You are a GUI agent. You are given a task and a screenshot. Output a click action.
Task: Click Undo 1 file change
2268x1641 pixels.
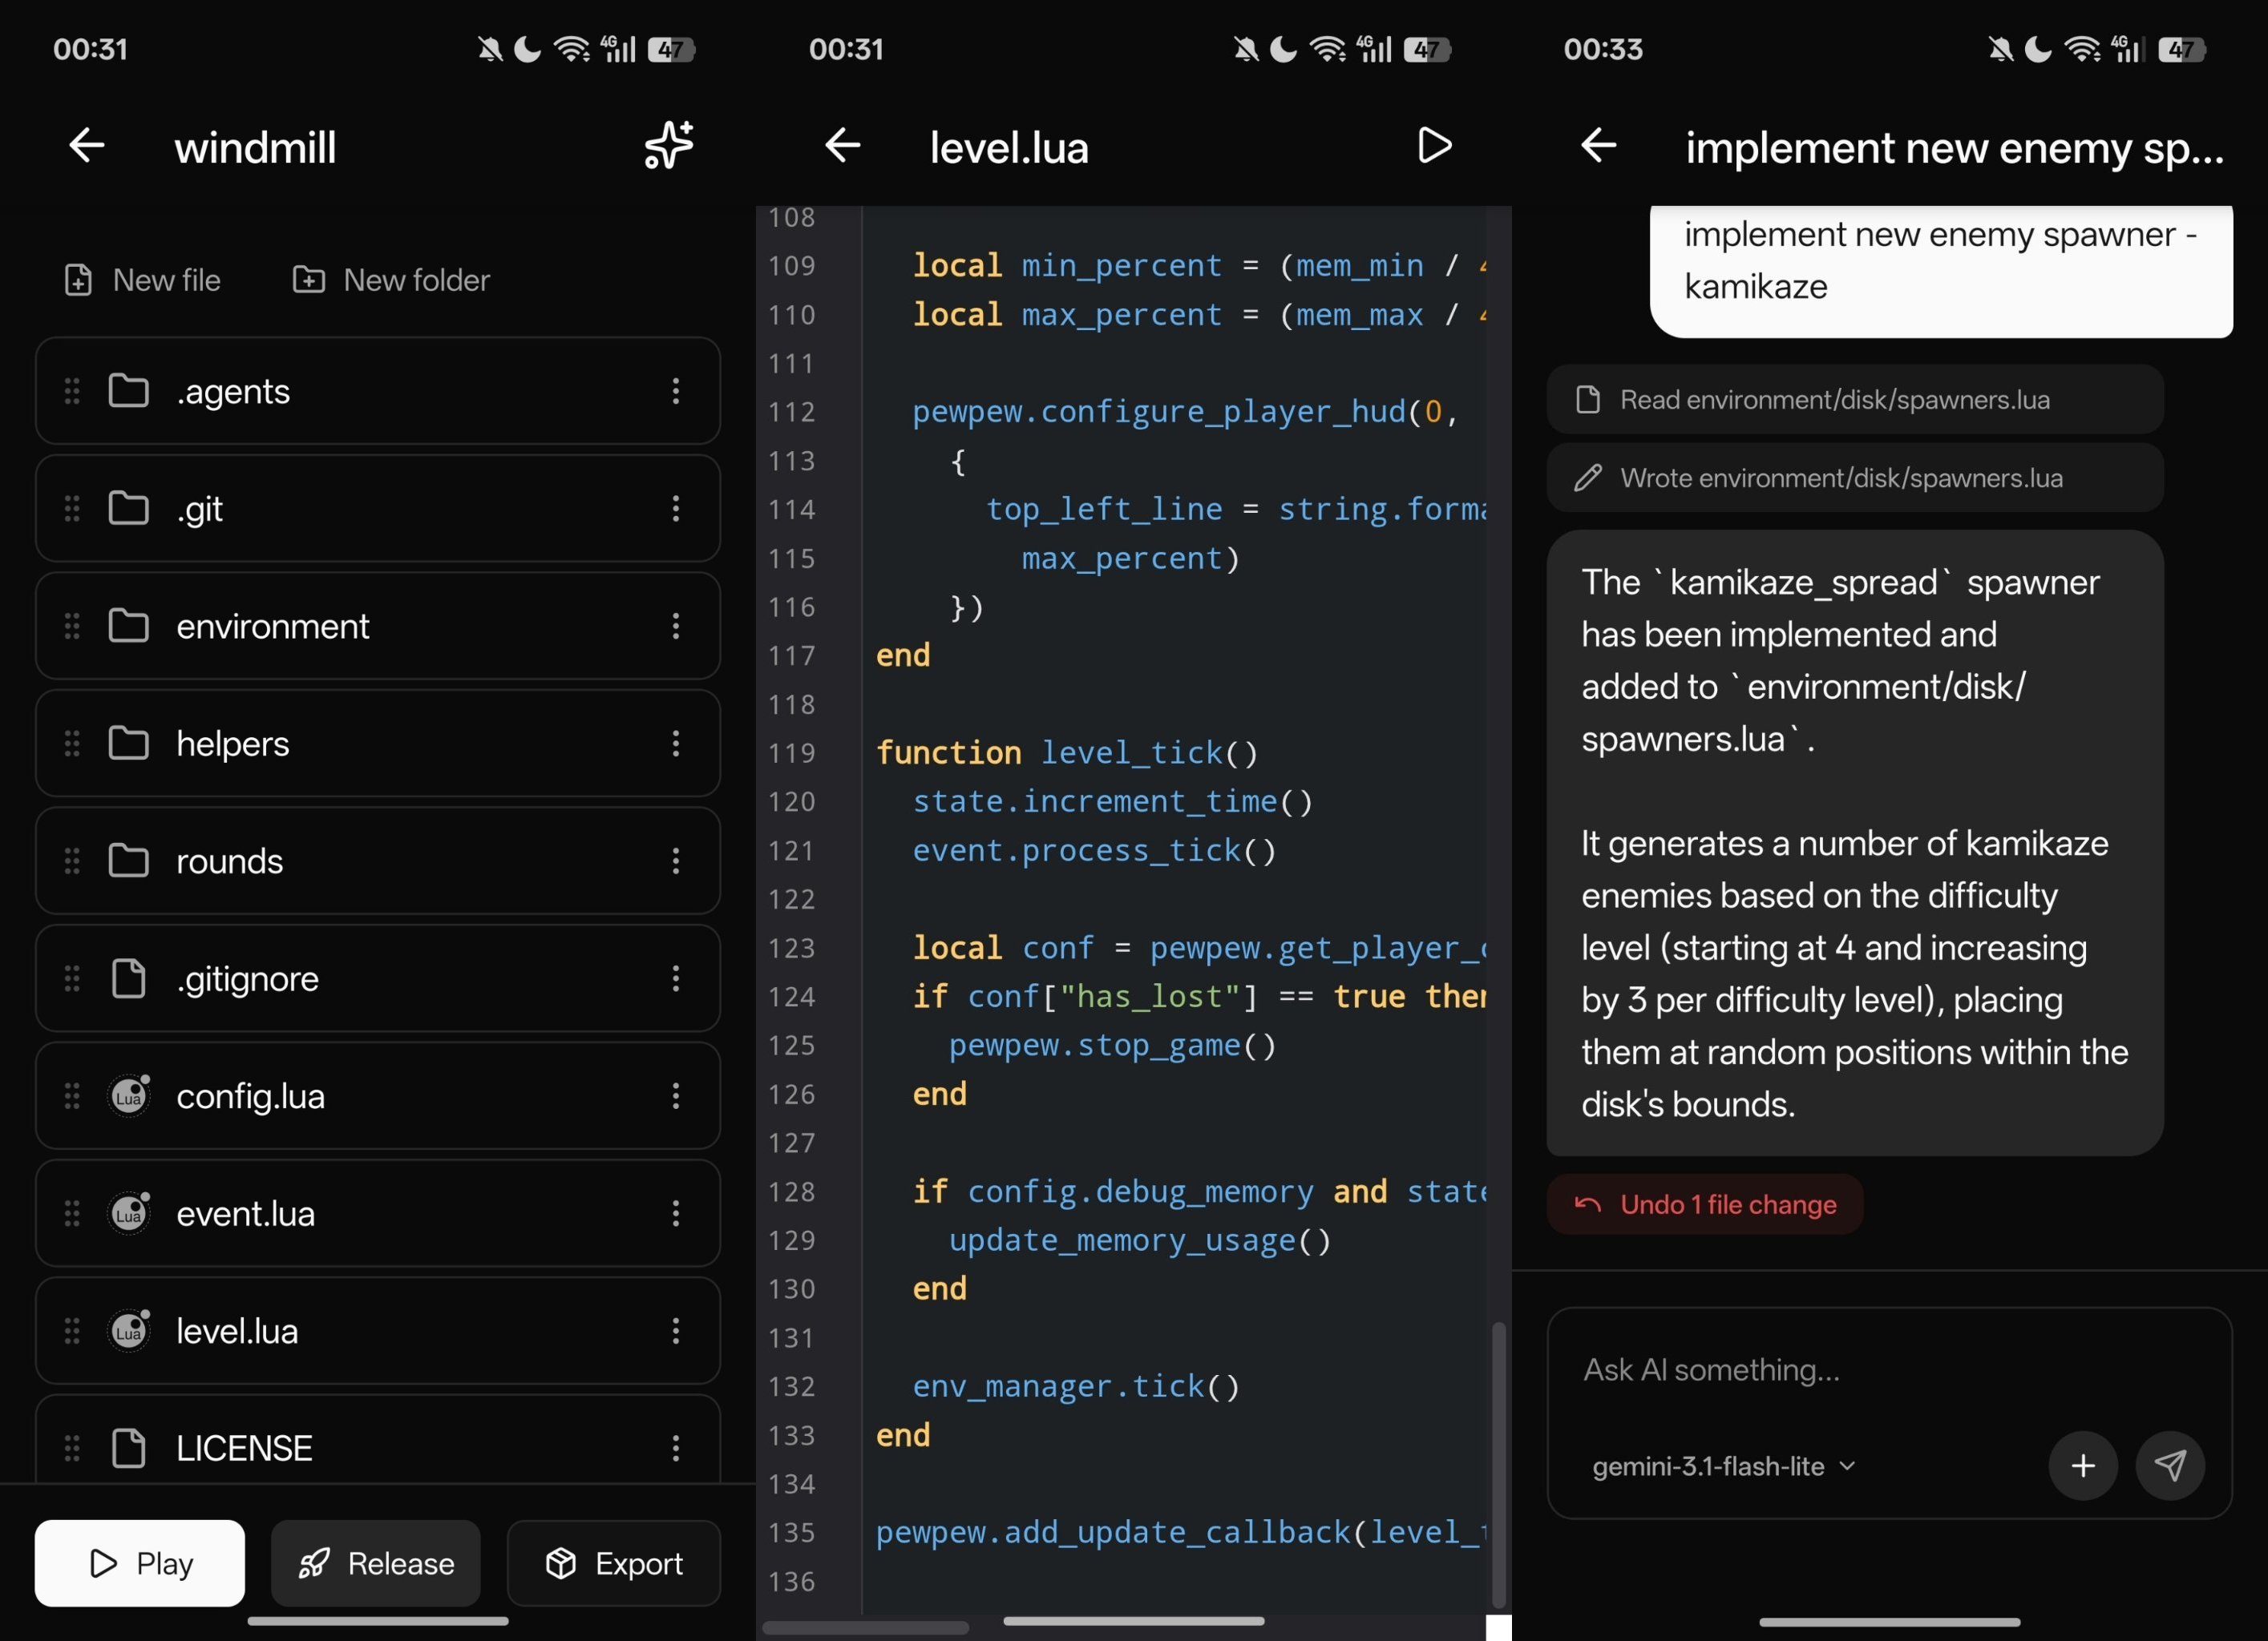[x=1705, y=1204]
